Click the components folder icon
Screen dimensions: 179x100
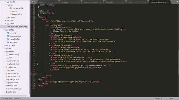11,8
